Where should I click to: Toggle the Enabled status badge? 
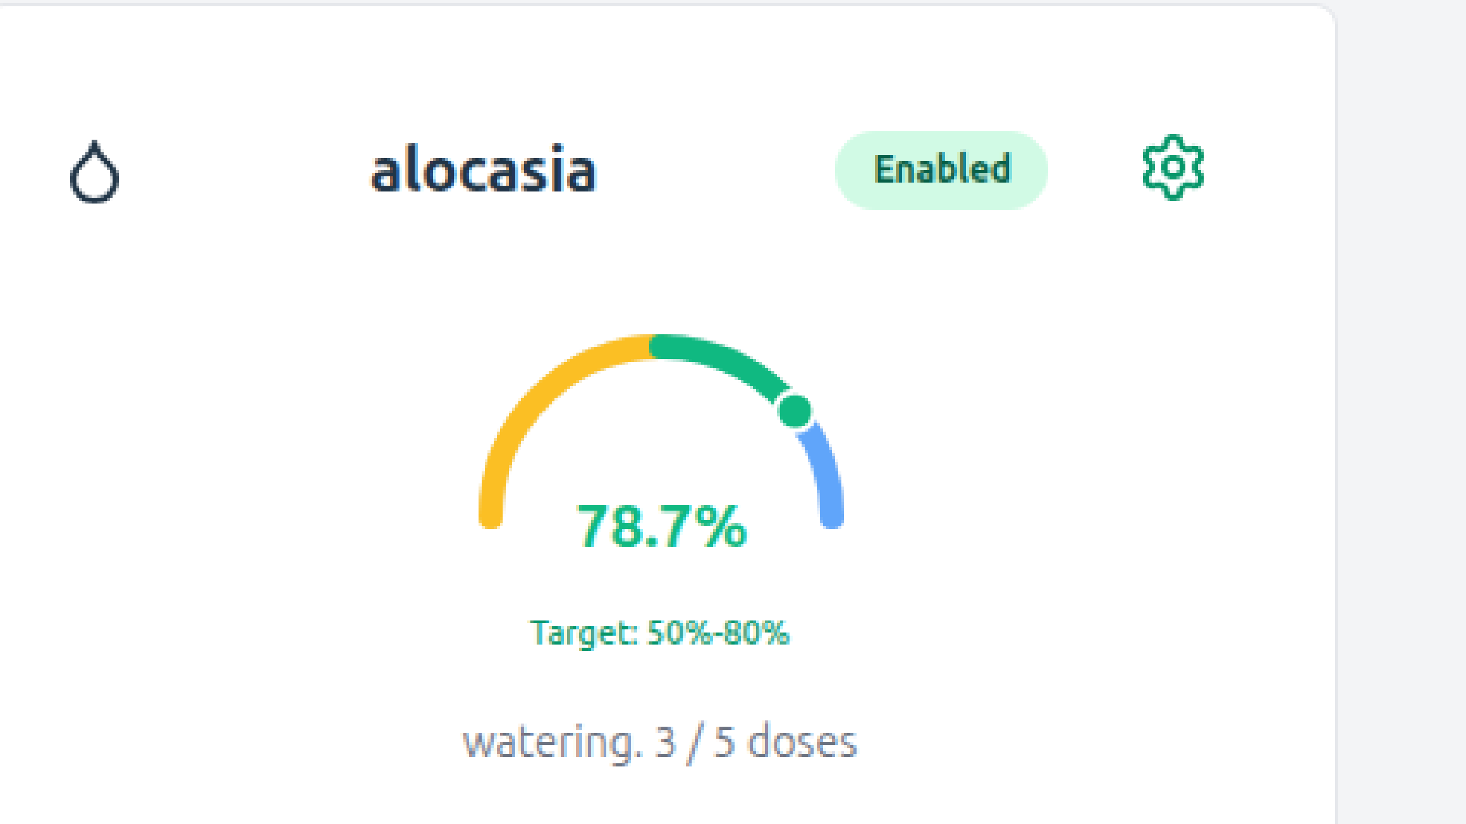coord(941,170)
